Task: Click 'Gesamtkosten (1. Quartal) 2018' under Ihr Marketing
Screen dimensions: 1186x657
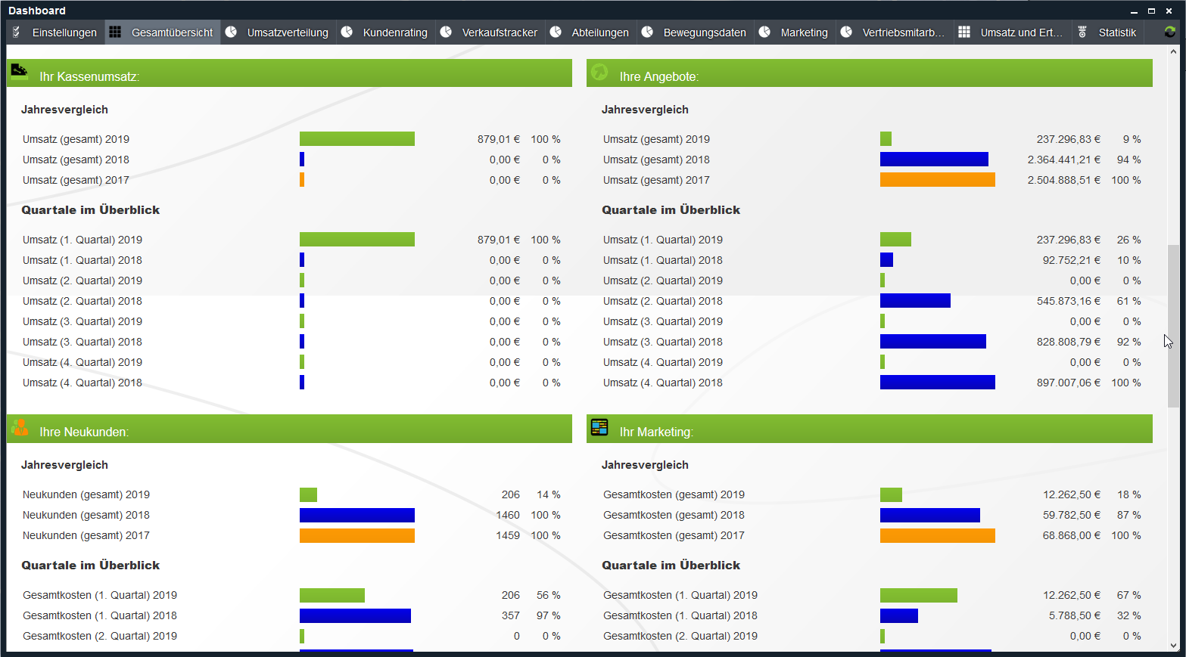Action: pos(680,615)
